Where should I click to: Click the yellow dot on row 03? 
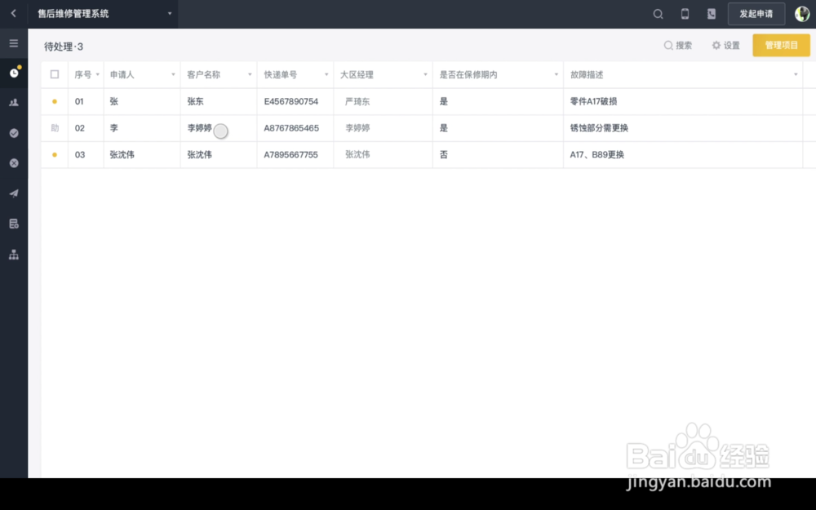tap(55, 154)
